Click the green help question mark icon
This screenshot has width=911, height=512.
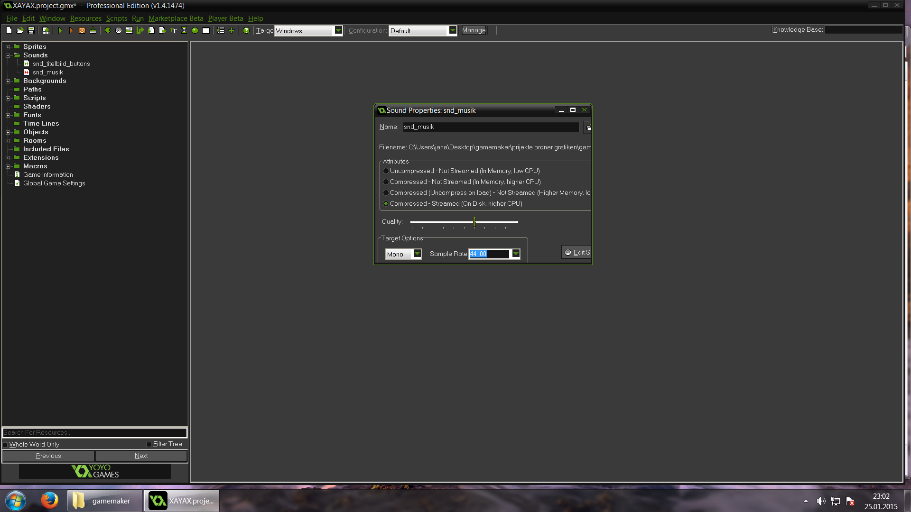pos(246,30)
